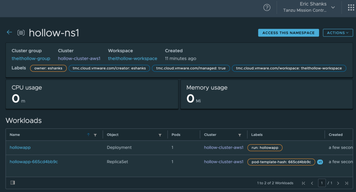
Task: Jump to last page of workloads
Action: (x=346, y=183)
